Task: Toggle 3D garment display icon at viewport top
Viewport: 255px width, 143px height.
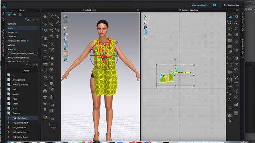Action: [x=65, y=17]
